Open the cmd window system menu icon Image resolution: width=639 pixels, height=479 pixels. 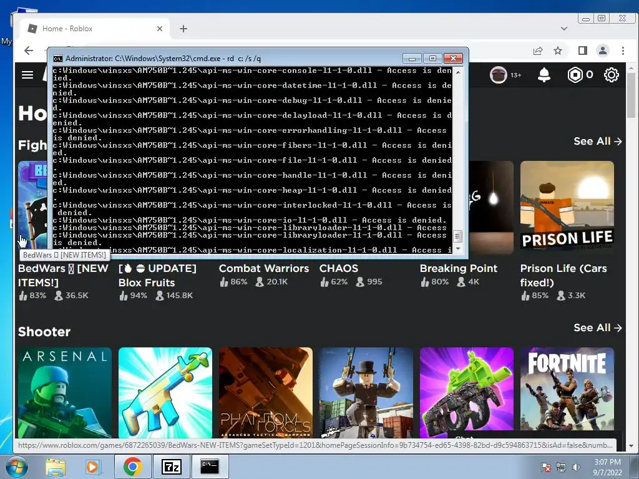click(x=58, y=59)
